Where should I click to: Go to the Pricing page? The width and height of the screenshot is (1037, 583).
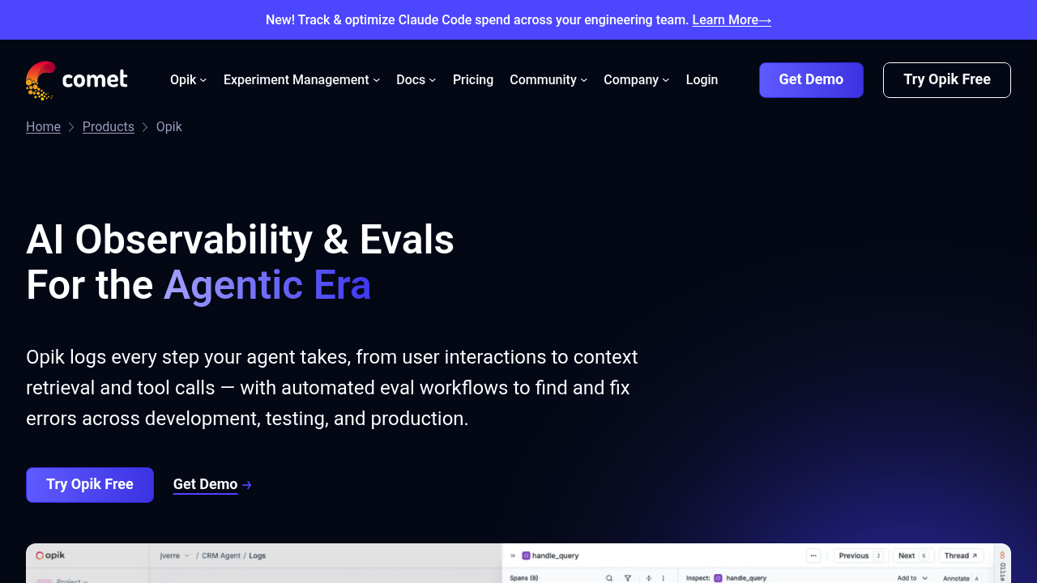pos(473,79)
